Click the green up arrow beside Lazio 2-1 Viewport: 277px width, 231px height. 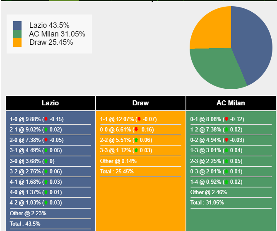coord(46,130)
